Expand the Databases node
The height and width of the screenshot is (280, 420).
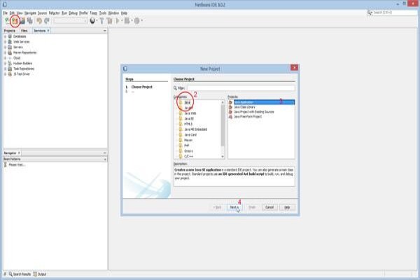click(x=5, y=36)
